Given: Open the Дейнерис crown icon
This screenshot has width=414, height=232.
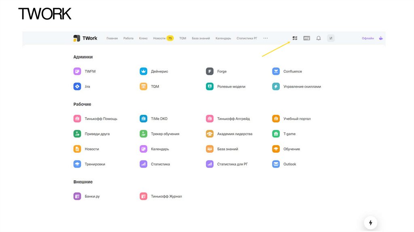Looking at the screenshot, I should tap(144, 71).
